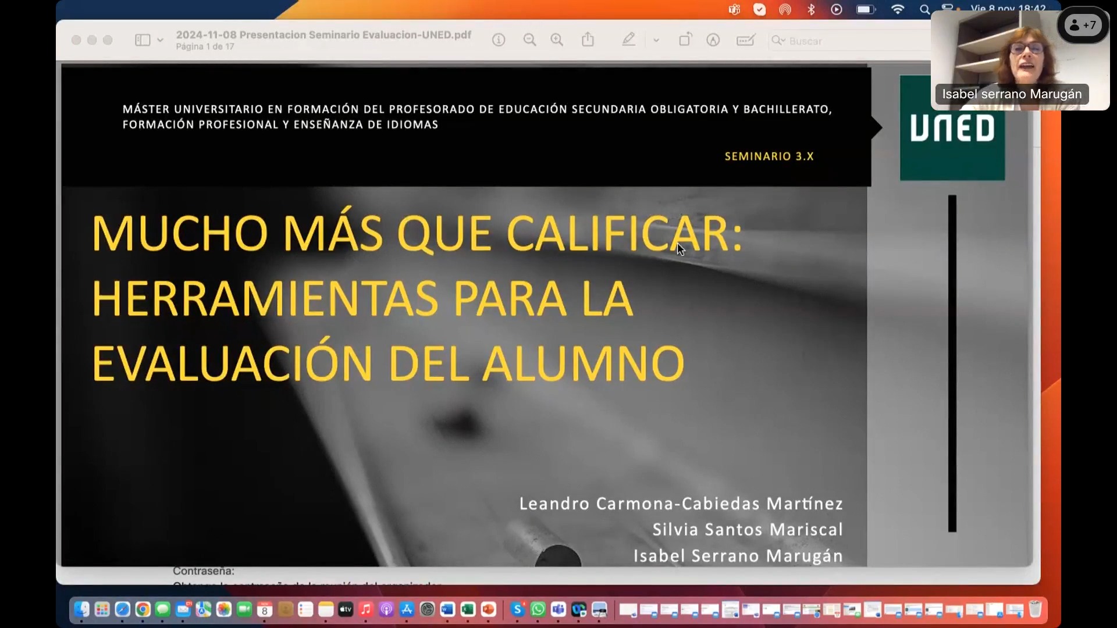Open Microsoft Teams from the Dock
The image size is (1117, 628).
[x=558, y=609]
